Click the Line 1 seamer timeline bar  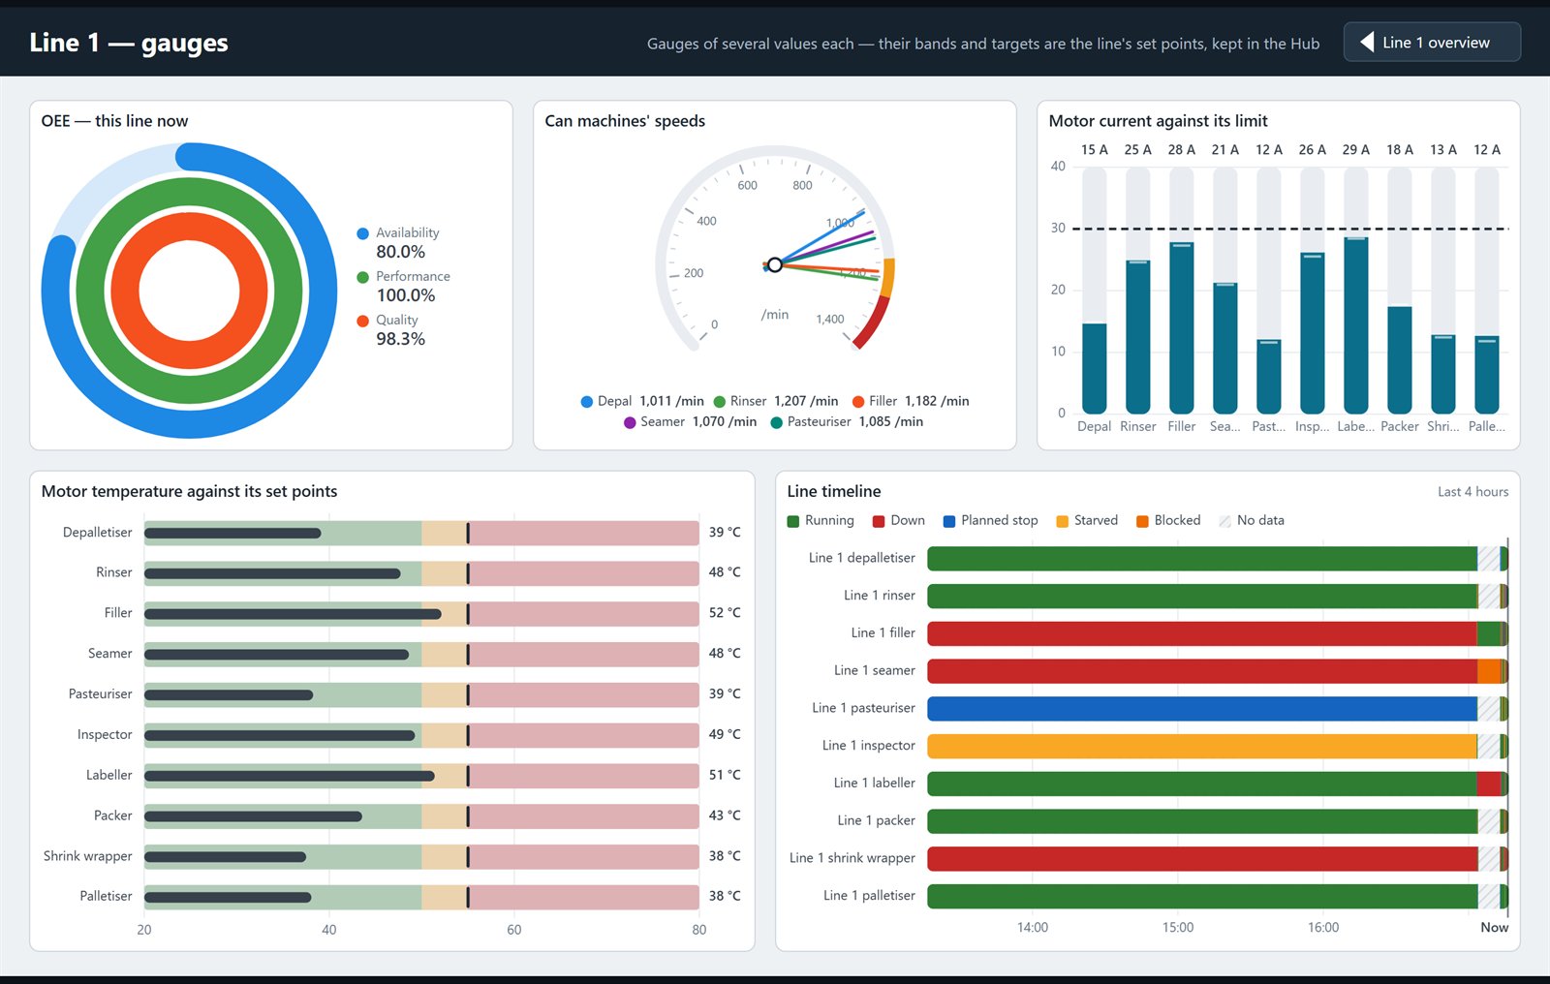coord(1218,671)
